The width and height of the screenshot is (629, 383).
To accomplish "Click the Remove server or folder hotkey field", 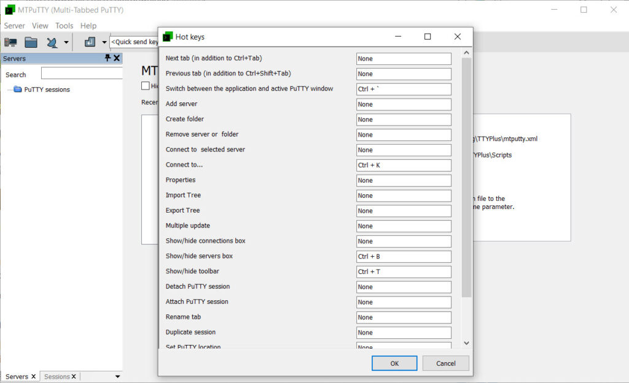I will coord(404,135).
